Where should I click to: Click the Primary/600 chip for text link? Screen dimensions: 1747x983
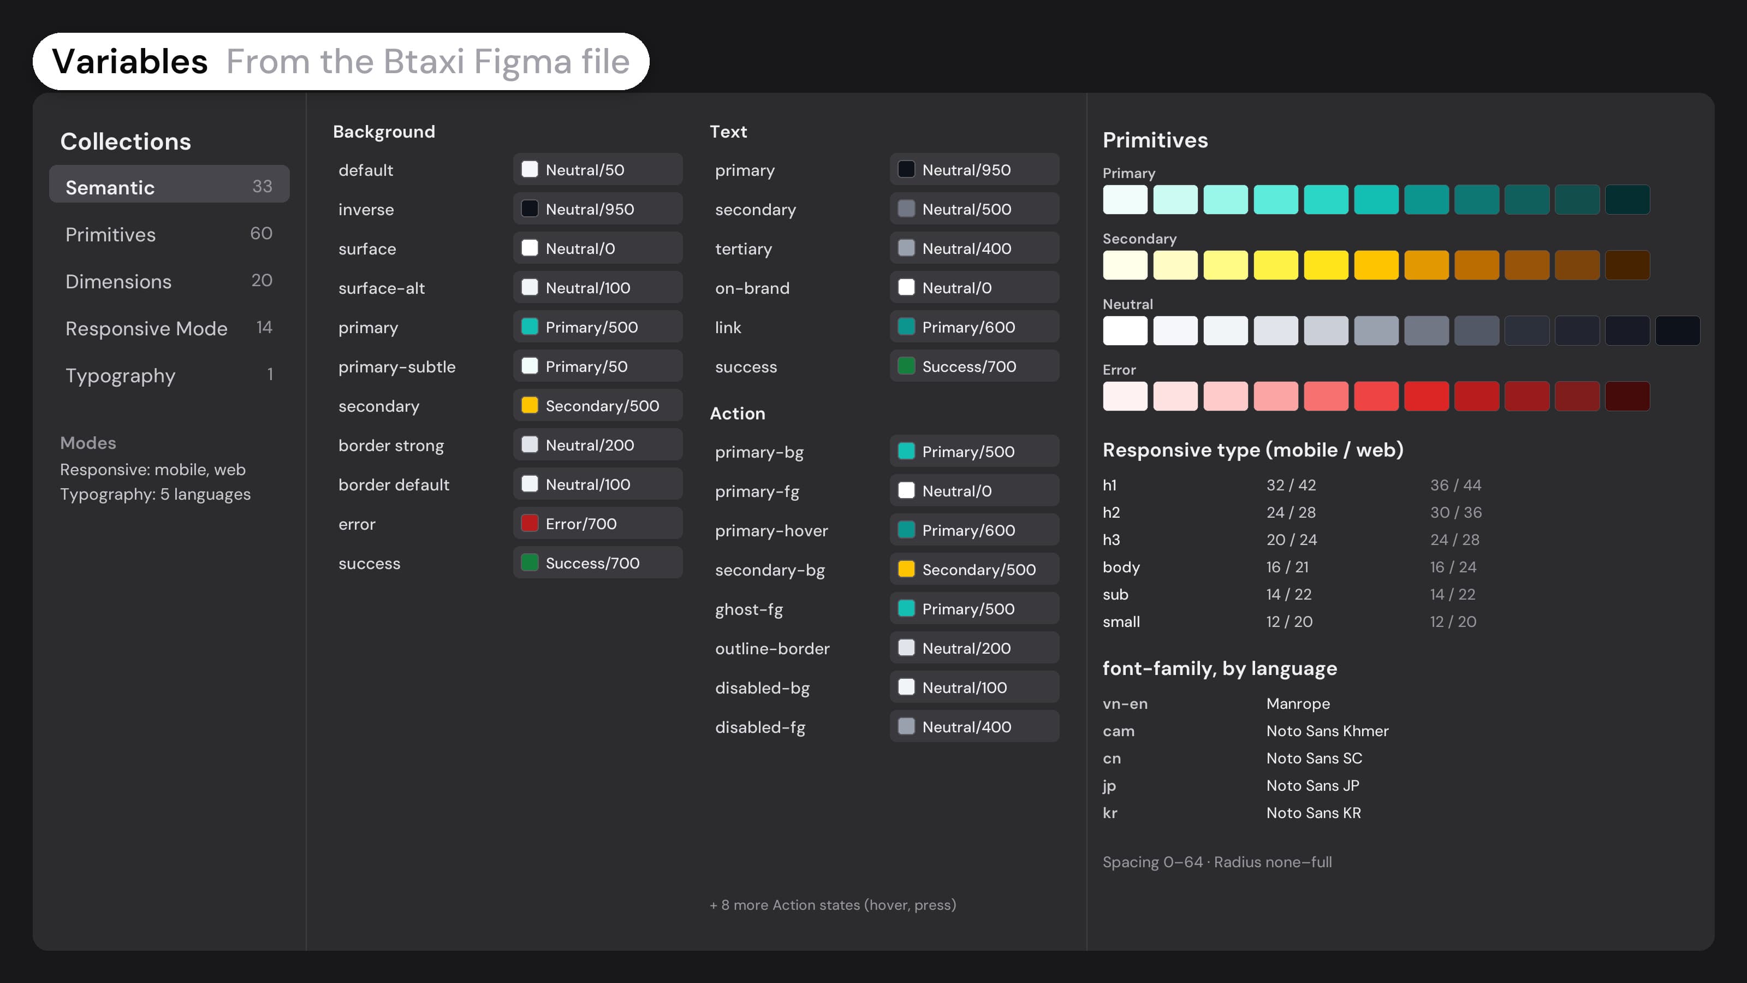974,327
